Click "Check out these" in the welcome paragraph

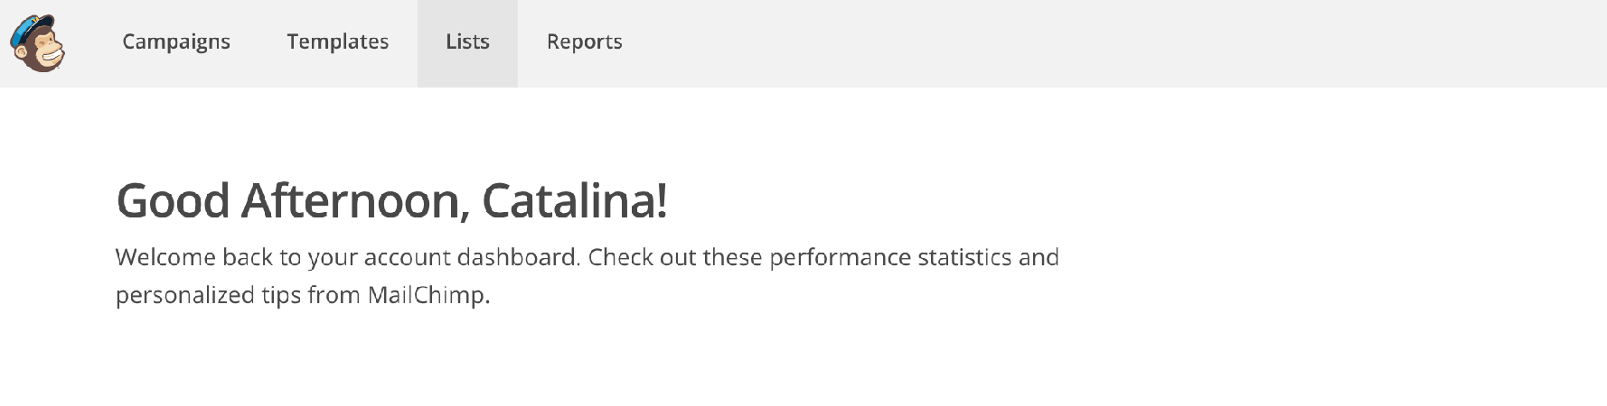click(675, 258)
